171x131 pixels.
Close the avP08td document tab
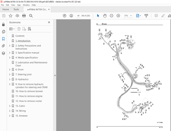pos(49,9)
